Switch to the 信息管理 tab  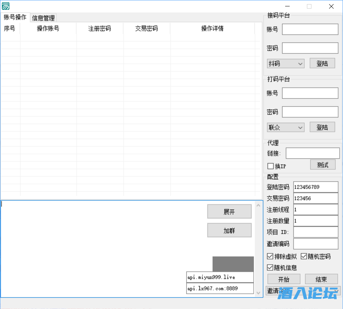pos(44,18)
